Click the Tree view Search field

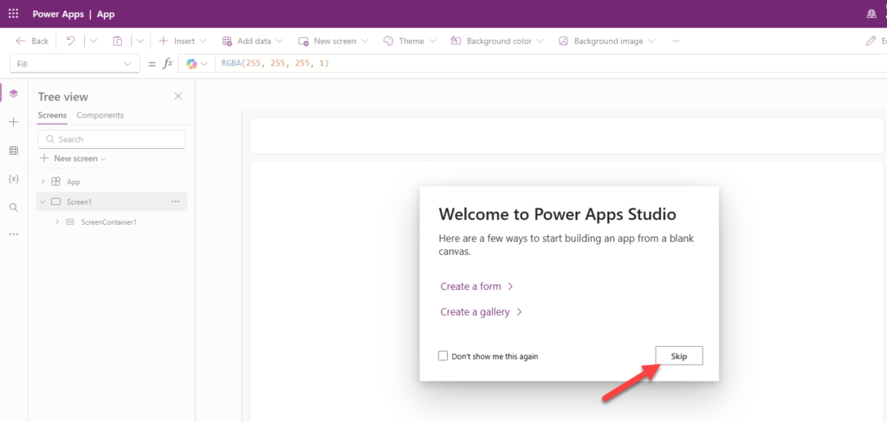tap(112, 139)
